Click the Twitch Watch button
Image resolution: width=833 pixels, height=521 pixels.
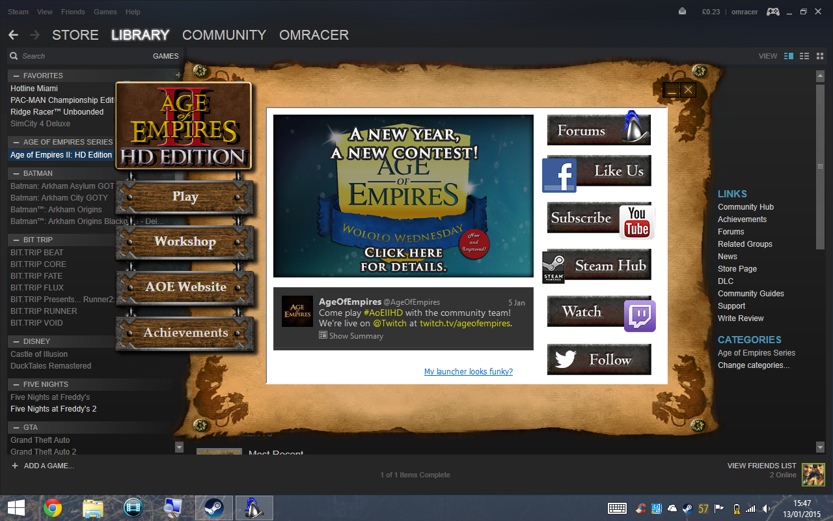[x=601, y=313]
